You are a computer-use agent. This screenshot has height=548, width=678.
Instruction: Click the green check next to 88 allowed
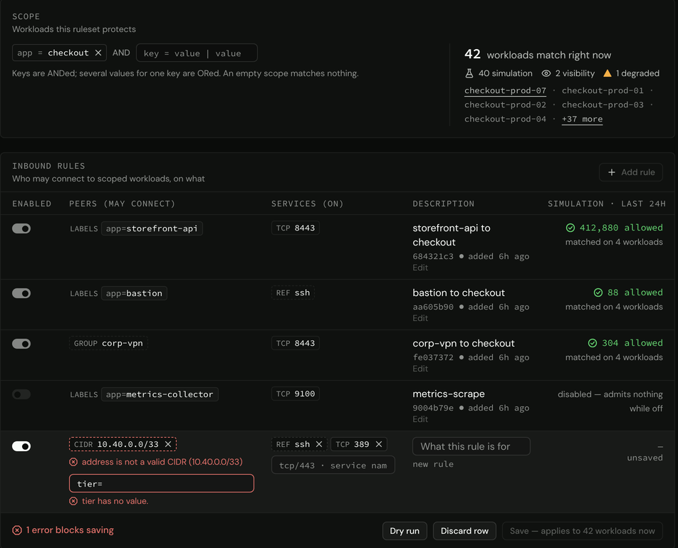click(x=598, y=293)
